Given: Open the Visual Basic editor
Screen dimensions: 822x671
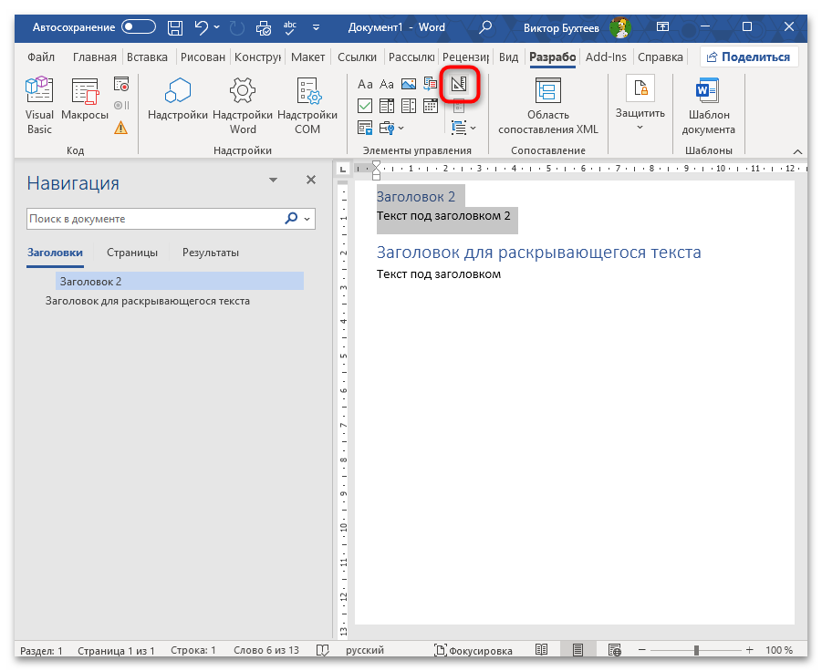Looking at the screenshot, I should [39, 106].
